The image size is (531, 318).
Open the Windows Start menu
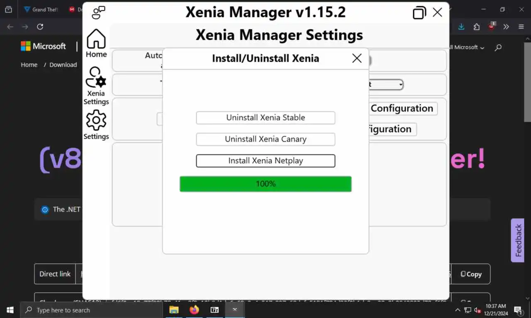10,310
